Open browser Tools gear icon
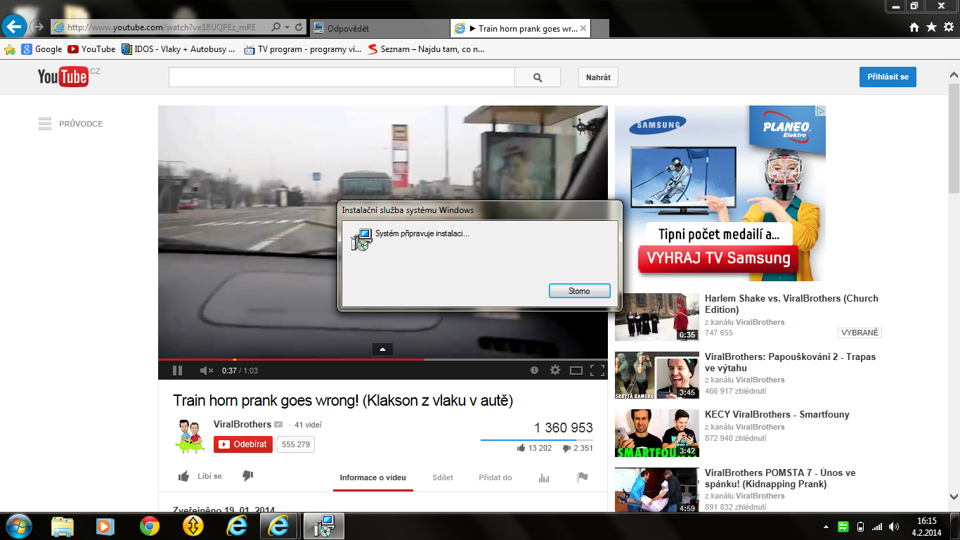960x540 pixels. [948, 27]
